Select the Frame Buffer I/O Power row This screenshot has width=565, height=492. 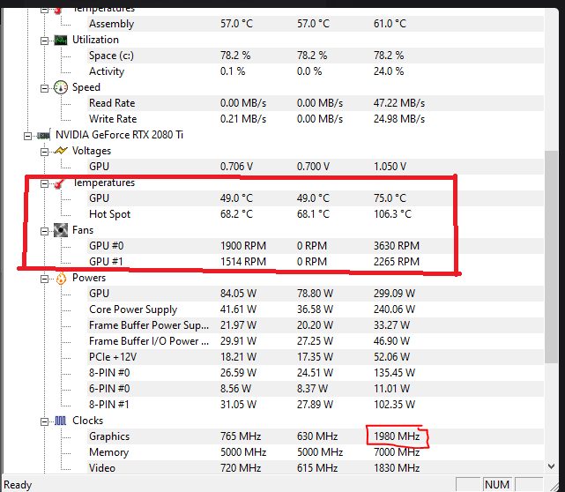coord(316,341)
